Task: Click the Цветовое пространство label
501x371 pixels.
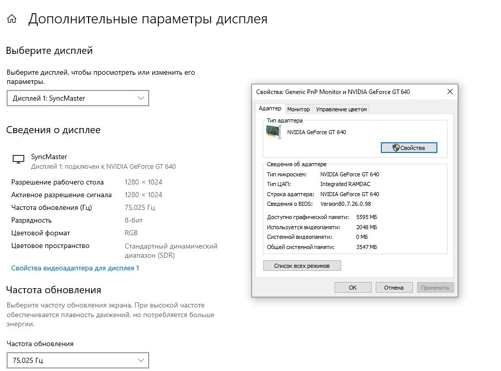Action: pyautogui.click(x=50, y=246)
